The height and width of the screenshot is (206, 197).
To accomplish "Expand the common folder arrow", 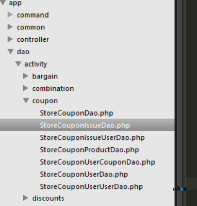I will [x=10, y=27].
